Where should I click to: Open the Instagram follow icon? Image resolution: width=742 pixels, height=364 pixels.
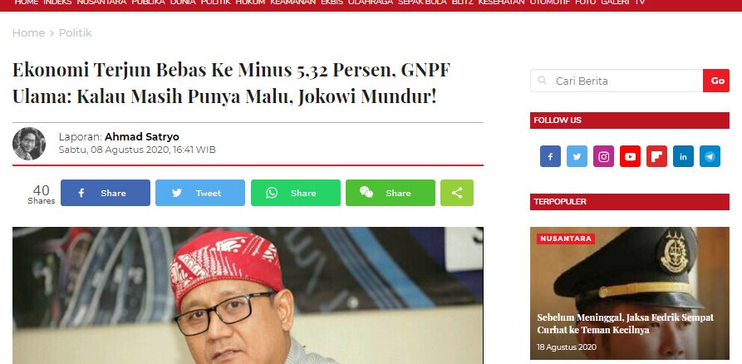[x=603, y=156]
